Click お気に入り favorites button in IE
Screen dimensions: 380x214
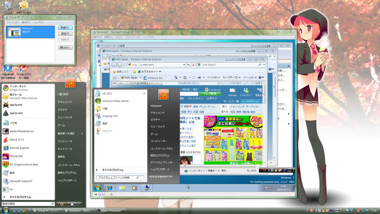pos(121,72)
